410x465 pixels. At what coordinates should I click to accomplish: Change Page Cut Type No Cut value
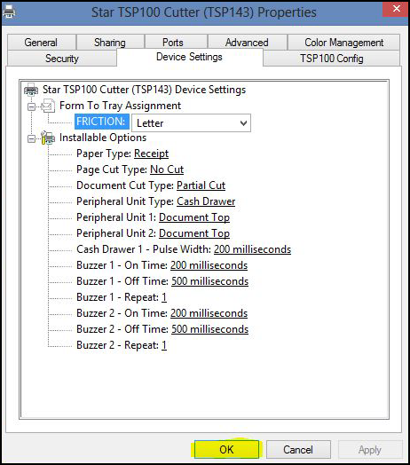167,169
